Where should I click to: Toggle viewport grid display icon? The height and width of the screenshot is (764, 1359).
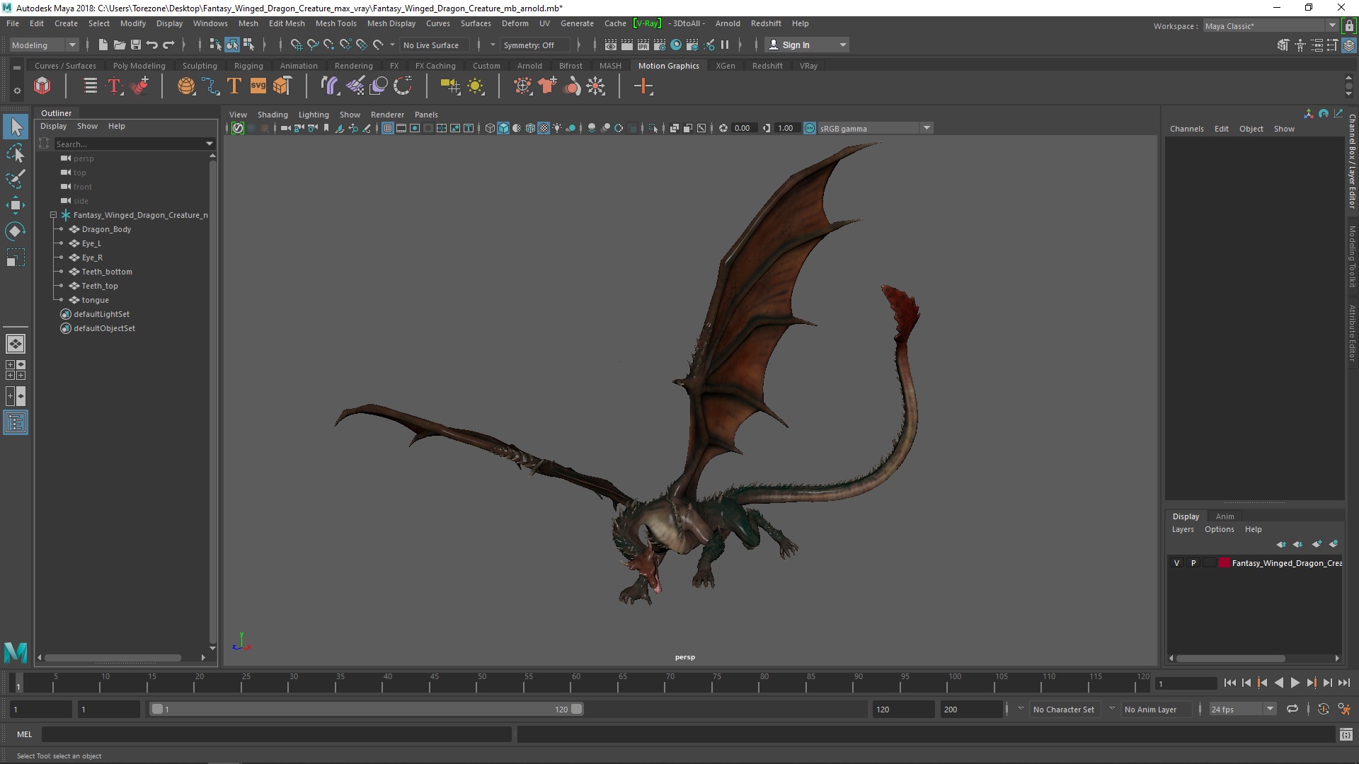tap(388, 128)
